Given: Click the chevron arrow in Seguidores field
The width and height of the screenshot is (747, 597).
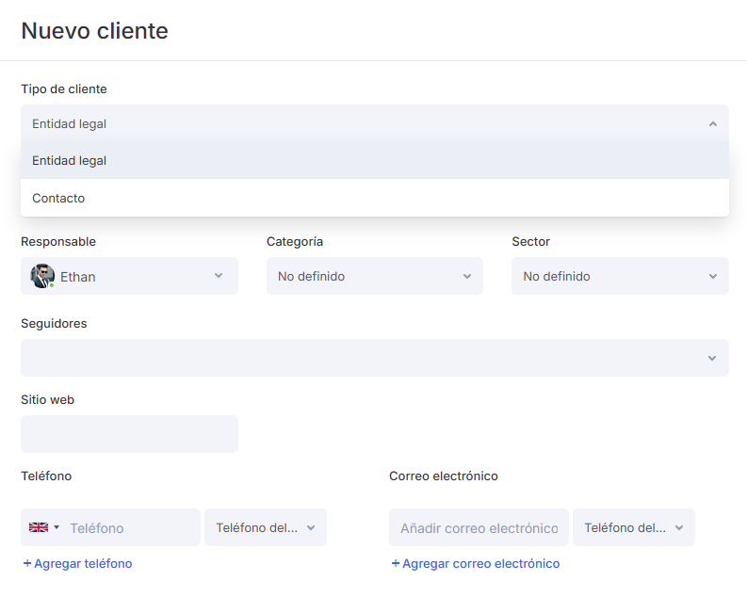Looking at the screenshot, I should coord(712,358).
